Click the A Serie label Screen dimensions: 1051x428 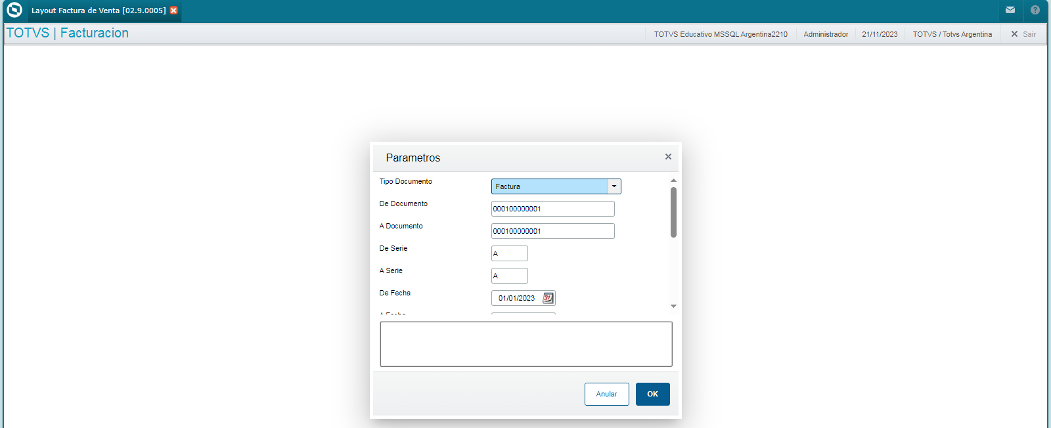tap(391, 270)
